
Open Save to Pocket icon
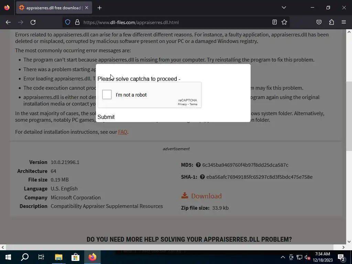coord(319,22)
